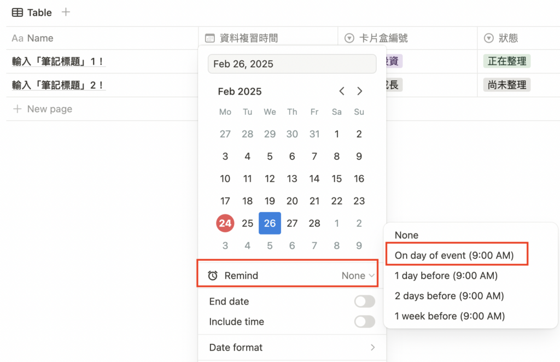Click today's date 24 highlighted in red

pos(225,223)
